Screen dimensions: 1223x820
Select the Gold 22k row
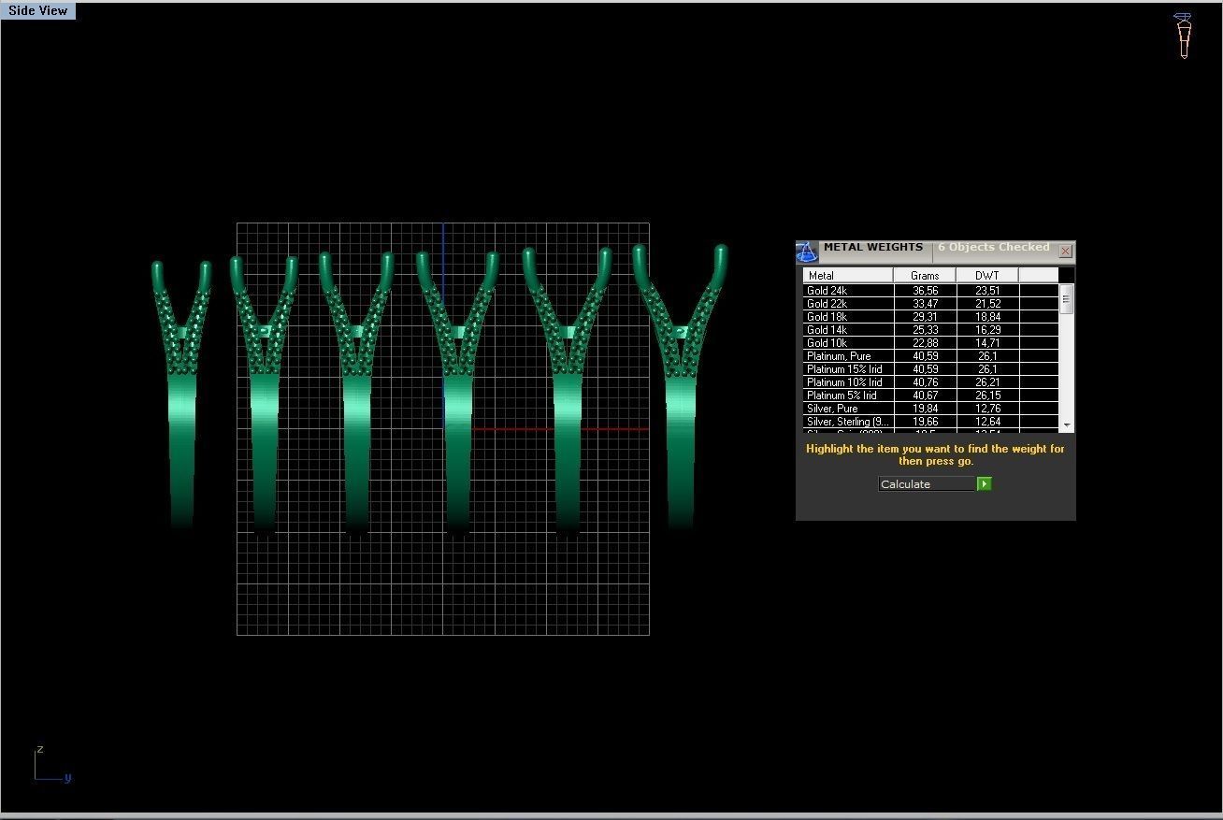pyautogui.click(x=930, y=304)
